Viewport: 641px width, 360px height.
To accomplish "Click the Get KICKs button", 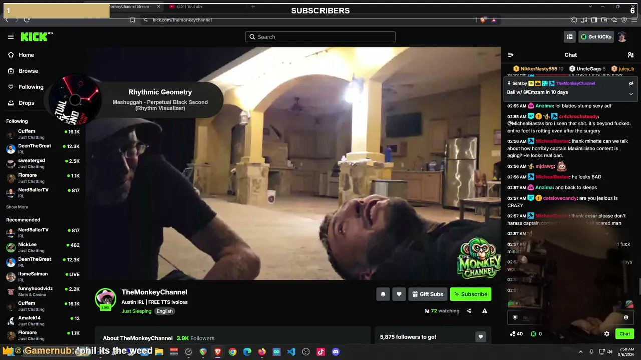I will [x=596, y=37].
